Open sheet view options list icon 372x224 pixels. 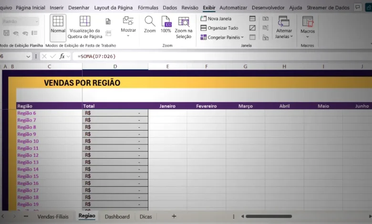(x=34, y=33)
